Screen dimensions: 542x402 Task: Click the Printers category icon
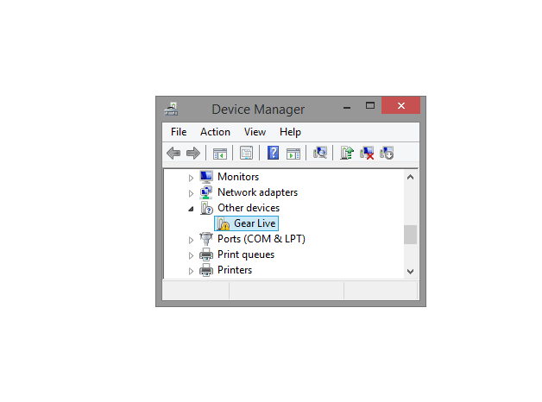206,270
